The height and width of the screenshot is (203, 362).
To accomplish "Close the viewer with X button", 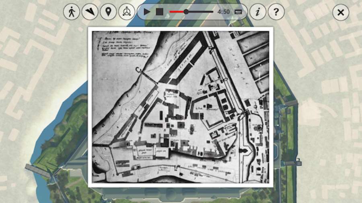I will click(x=341, y=12).
